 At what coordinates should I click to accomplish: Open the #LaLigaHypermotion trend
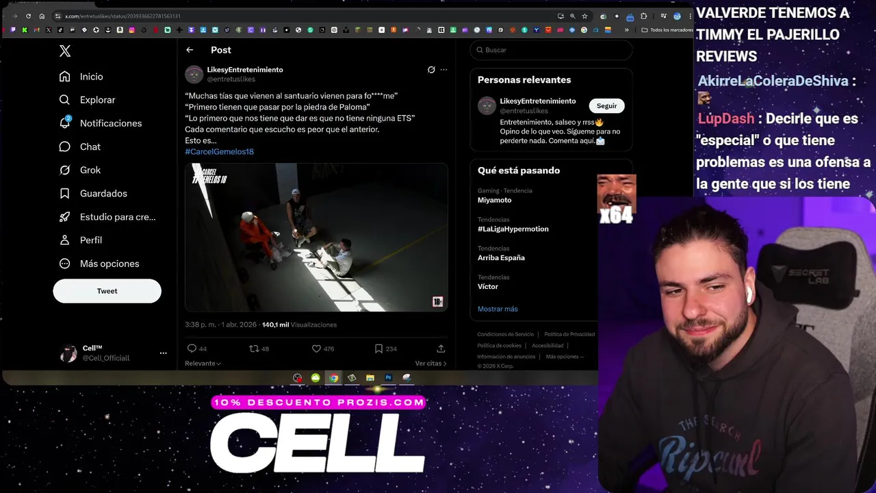click(x=513, y=229)
